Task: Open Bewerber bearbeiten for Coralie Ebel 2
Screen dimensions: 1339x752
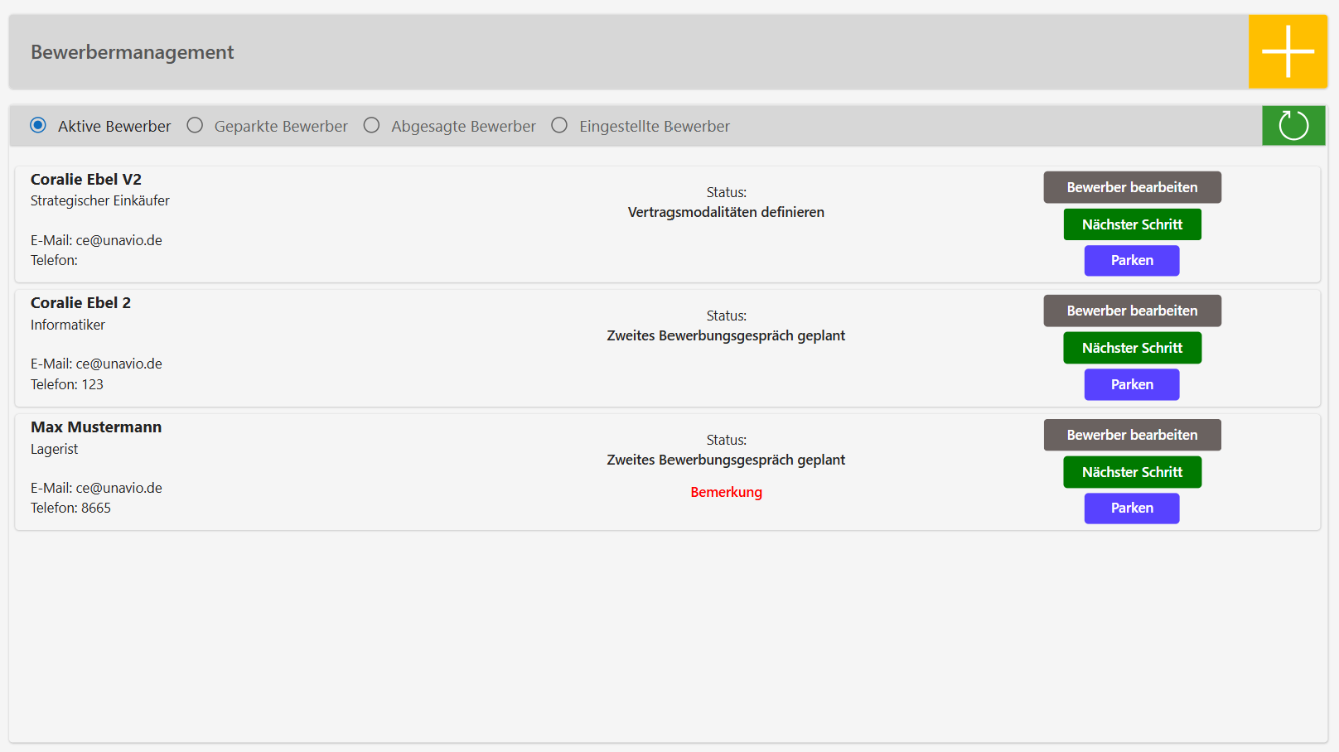Action: pos(1132,311)
